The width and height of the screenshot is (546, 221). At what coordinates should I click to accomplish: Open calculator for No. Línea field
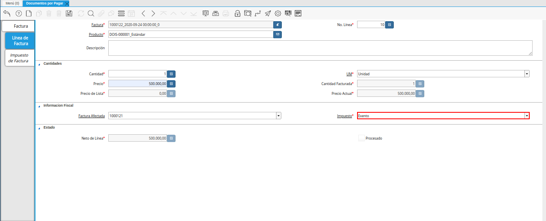tap(390, 24)
